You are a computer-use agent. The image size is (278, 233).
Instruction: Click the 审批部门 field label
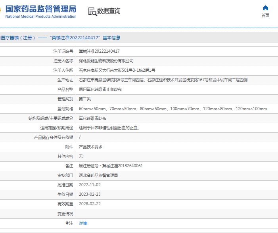tap(65, 176)
